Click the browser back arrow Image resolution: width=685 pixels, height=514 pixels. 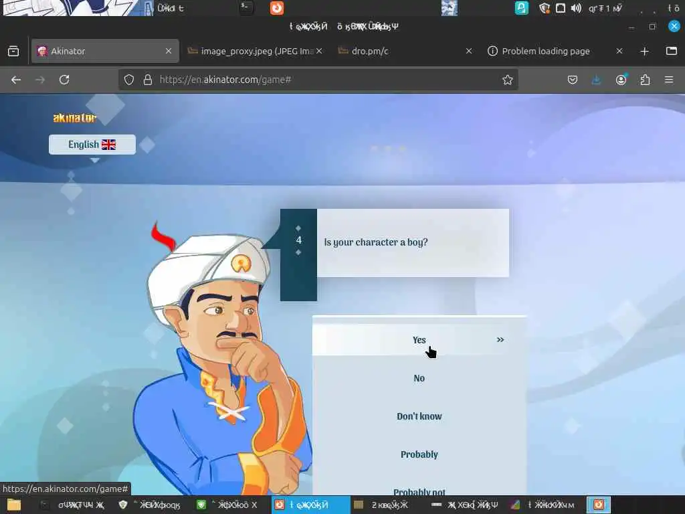[16, 80]
